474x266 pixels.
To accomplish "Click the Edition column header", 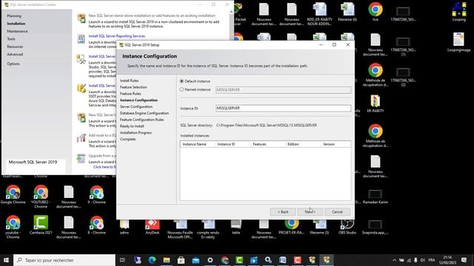I will coord(293,144).
